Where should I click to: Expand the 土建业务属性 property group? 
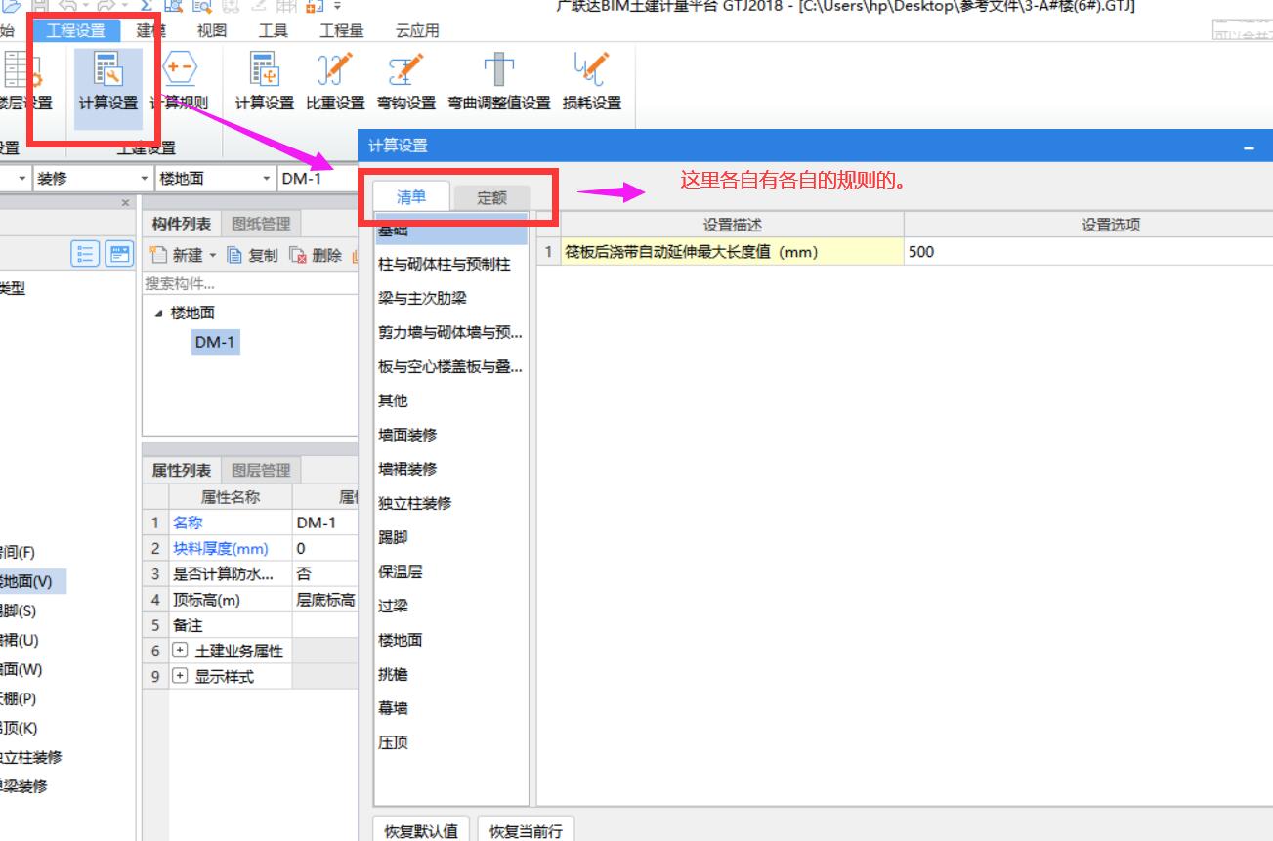180,651
